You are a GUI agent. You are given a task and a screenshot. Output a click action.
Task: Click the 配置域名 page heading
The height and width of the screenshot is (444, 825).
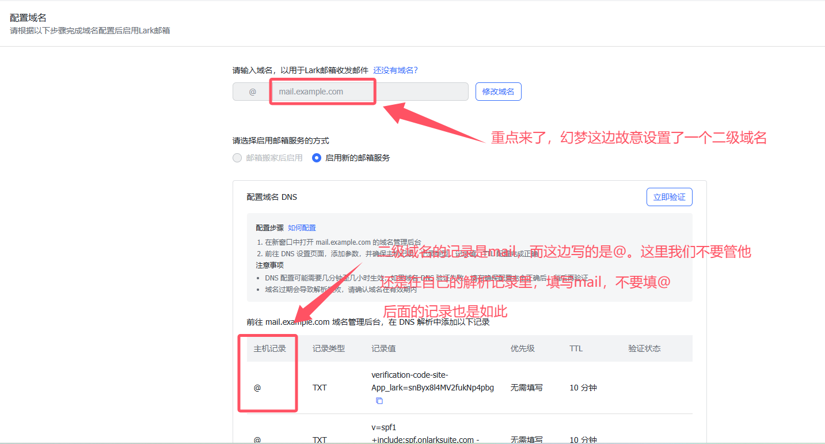pyautogui.click(x=28, y=18)
